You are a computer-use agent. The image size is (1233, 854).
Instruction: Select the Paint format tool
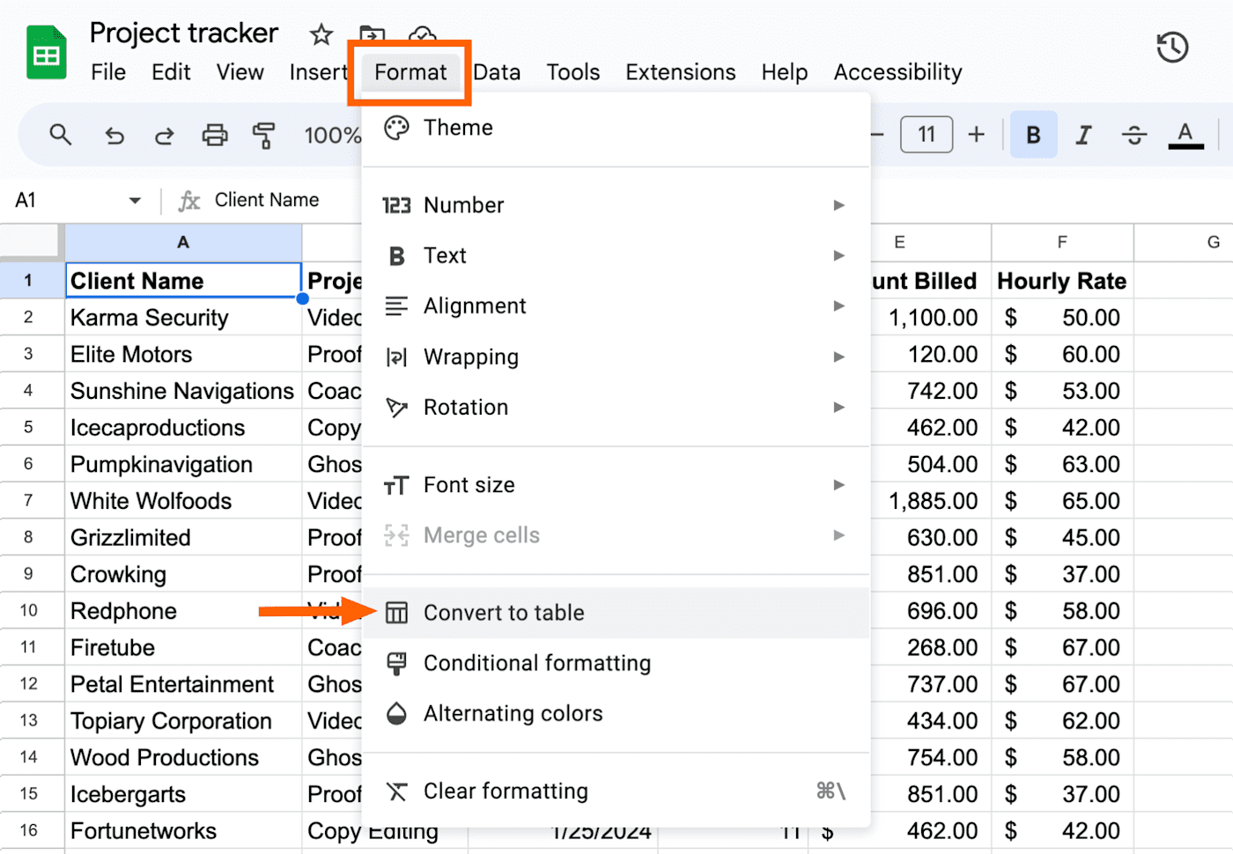coord(265,135)
